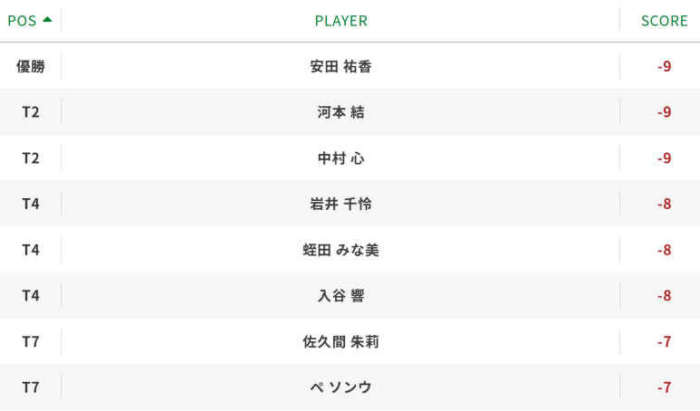This screenshot has width=700, height=411.
Task: Sort by the SCORE column header
Action: tap(665, 21)
